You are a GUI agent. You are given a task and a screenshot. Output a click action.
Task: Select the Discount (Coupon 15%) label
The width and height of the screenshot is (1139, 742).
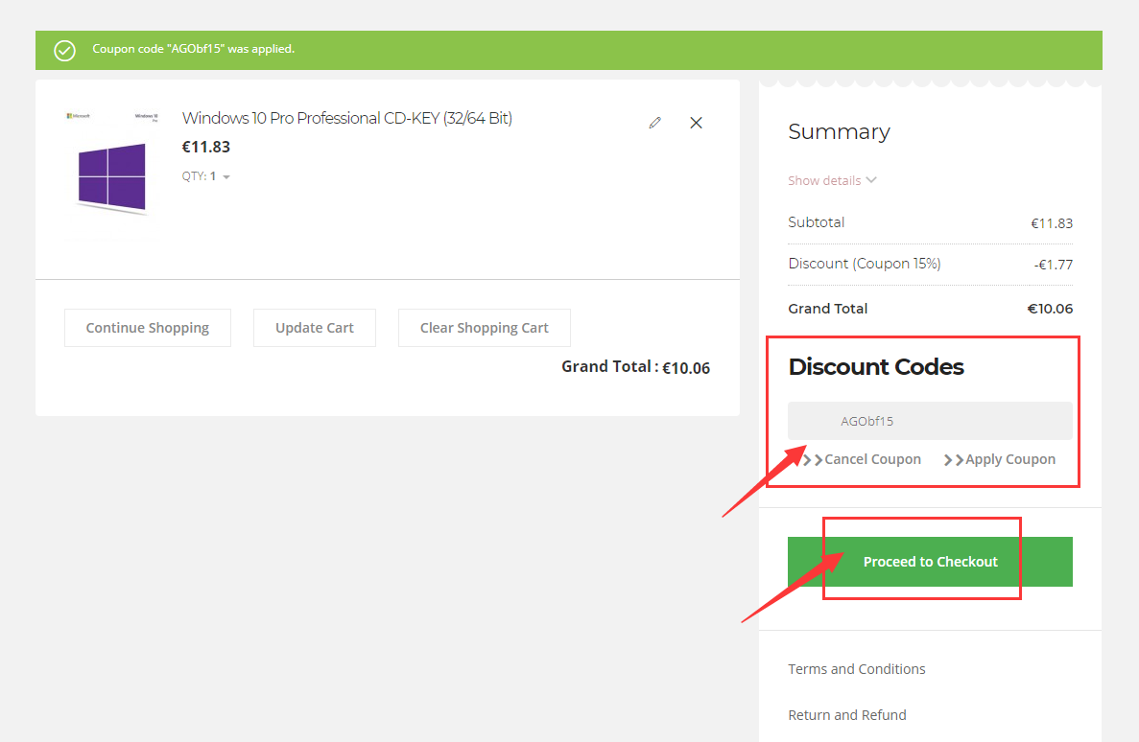865,264
